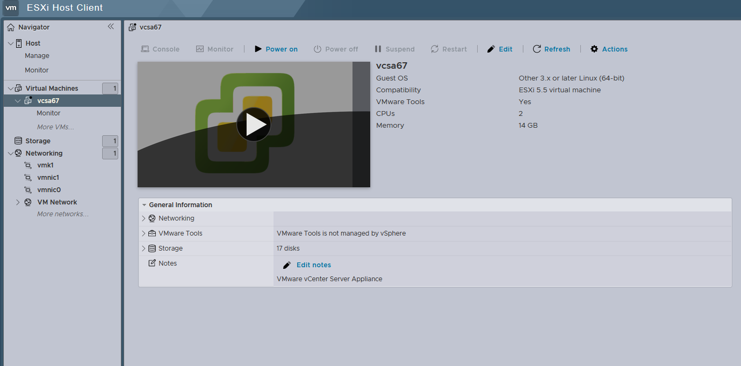
Task: Expand the Storage row in General Information
Action: (143, 248)
